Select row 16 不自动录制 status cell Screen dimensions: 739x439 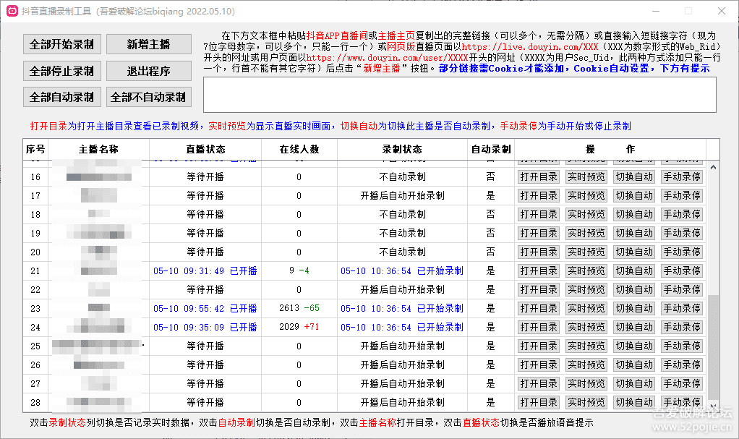point(402,176)
